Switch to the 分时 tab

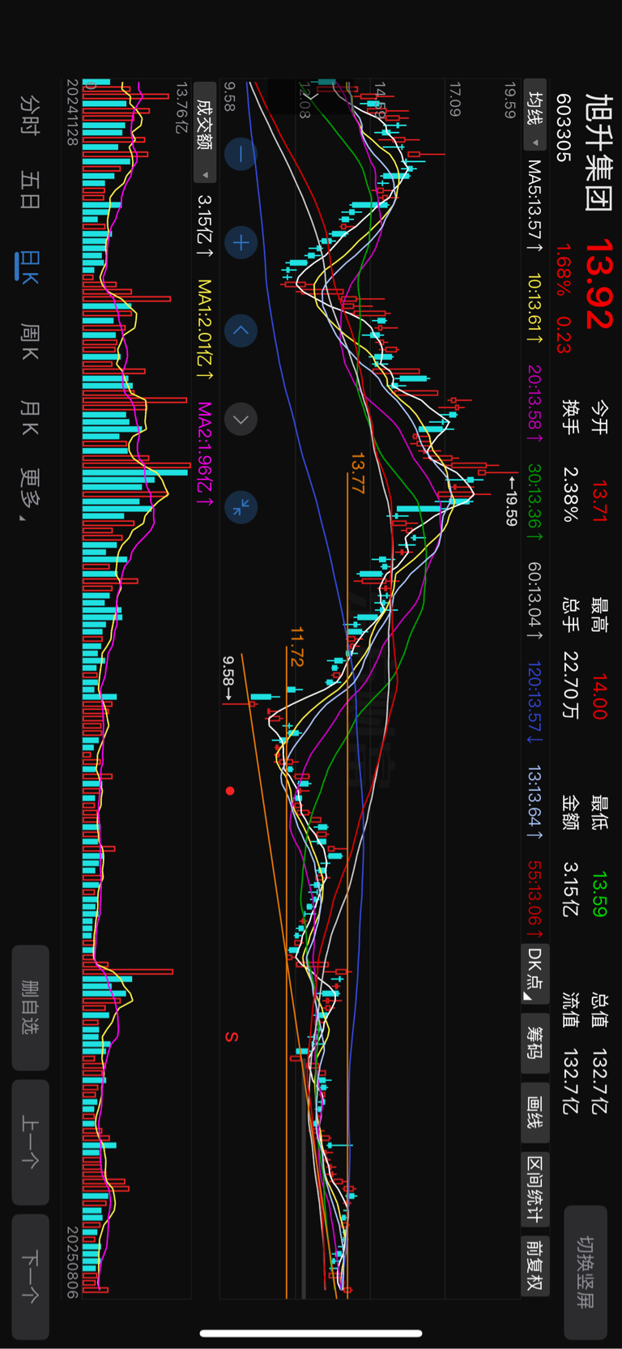(30, 114)
